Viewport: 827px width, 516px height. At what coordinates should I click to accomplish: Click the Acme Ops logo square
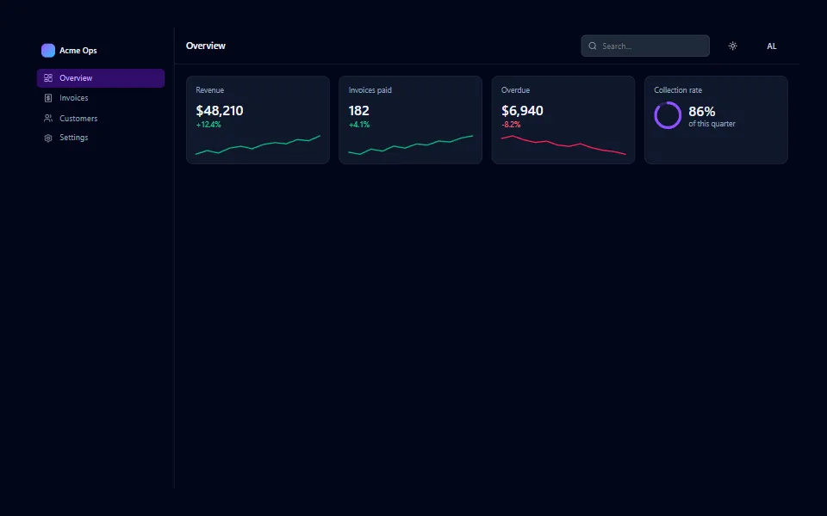coord(48,50)
